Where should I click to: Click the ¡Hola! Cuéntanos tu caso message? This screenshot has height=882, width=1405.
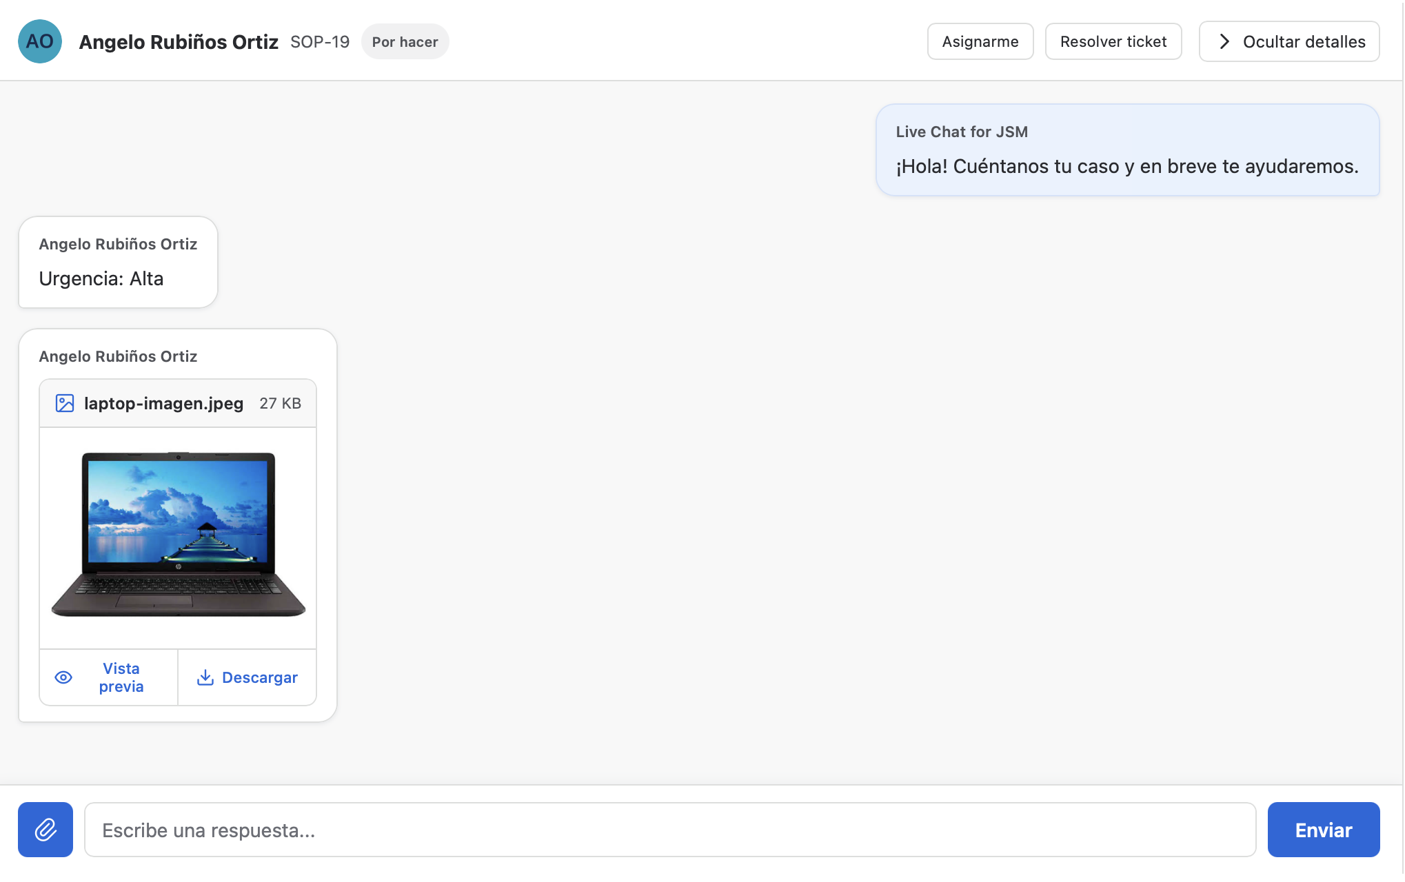coord(1127,166)
